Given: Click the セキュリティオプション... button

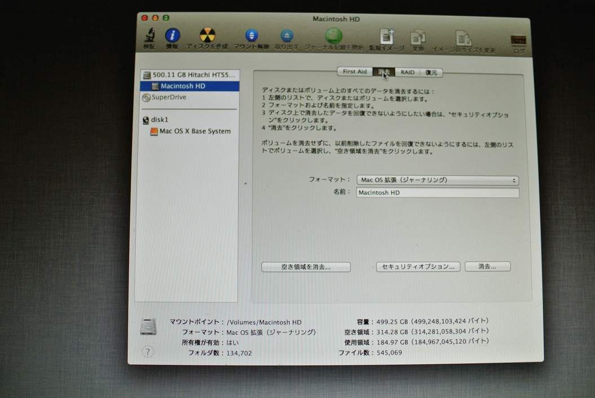Looking at the screenshot, I should [x=418, y=267].
